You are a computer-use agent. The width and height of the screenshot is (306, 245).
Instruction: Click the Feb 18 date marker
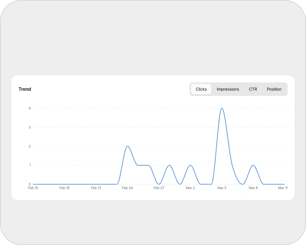point(64,188)
